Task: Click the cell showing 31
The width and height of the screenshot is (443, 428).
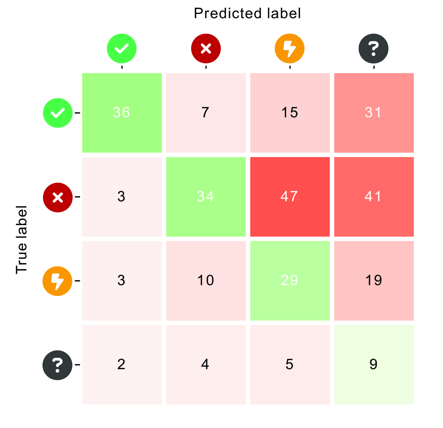Action: tap(374, 113)
